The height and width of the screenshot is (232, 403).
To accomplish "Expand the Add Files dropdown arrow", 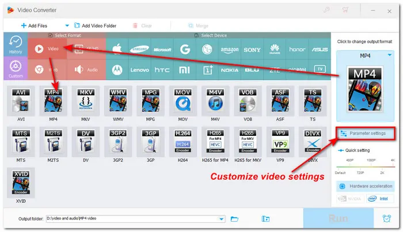I will click(67, 26).
